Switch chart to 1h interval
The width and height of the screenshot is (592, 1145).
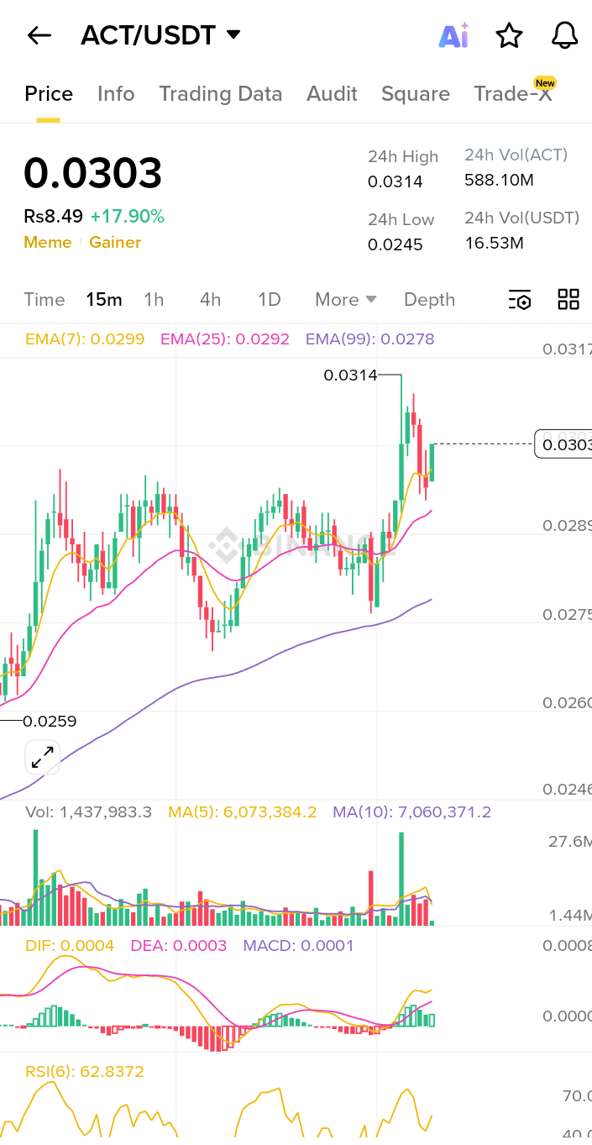pyautogui.click(x=154, y=300)
